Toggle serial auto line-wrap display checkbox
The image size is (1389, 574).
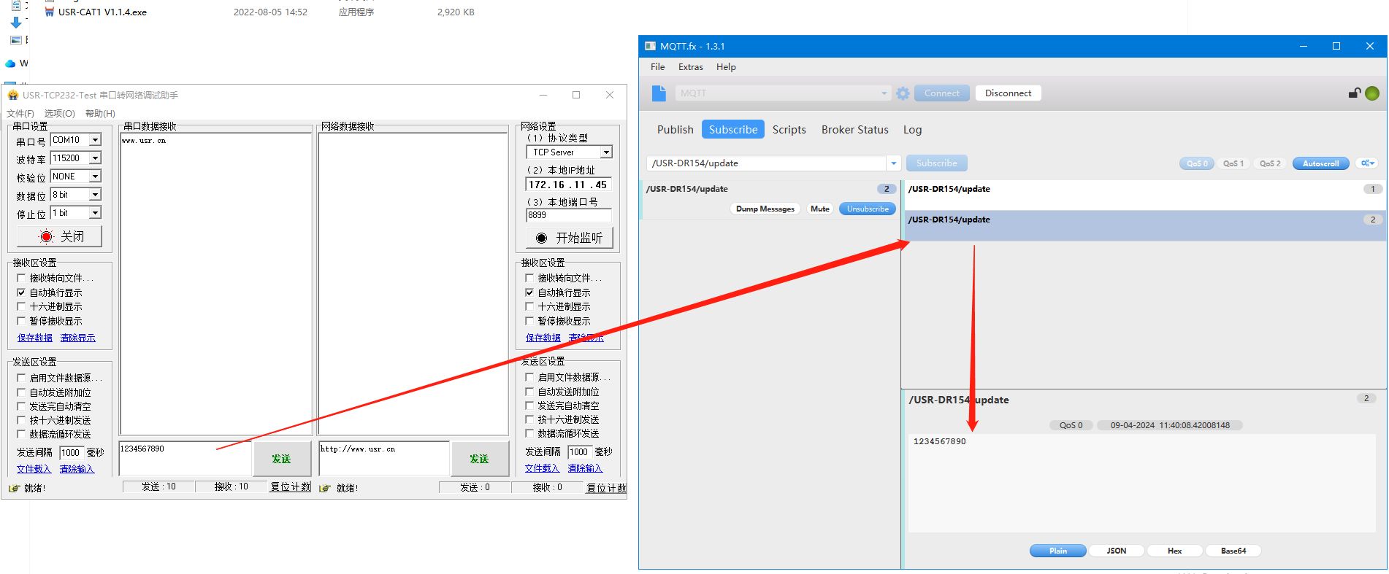21,292
